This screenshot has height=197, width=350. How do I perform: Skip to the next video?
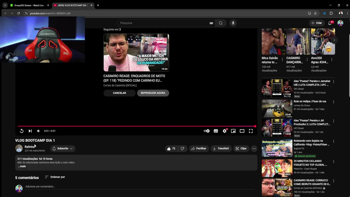point(30,131)
